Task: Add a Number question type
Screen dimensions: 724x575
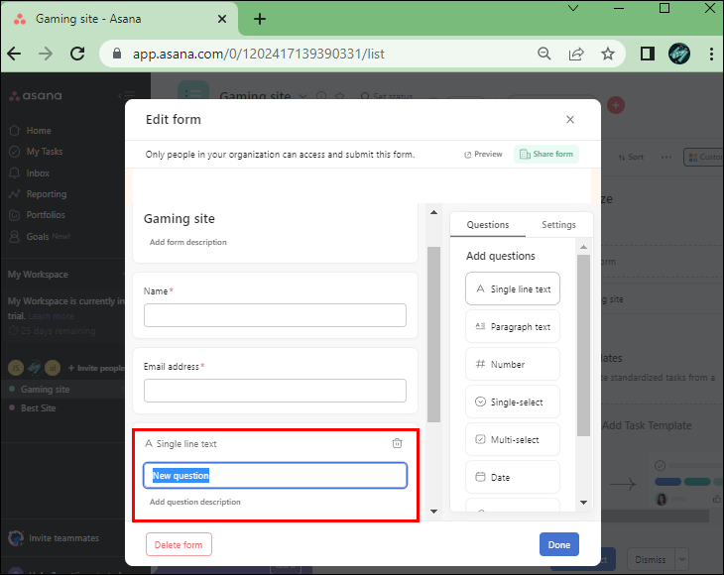Action: pyautogui.click(x=512, y=364)
